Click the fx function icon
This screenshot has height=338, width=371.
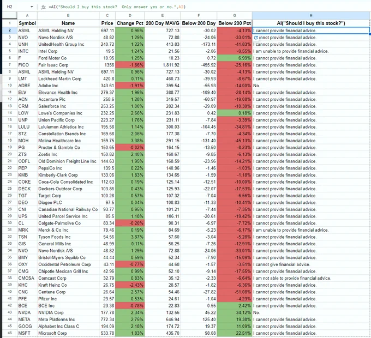(x=43, y=7)
